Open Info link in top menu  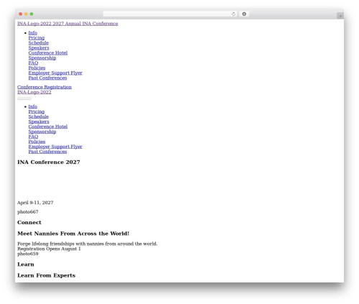click(33, 33)
